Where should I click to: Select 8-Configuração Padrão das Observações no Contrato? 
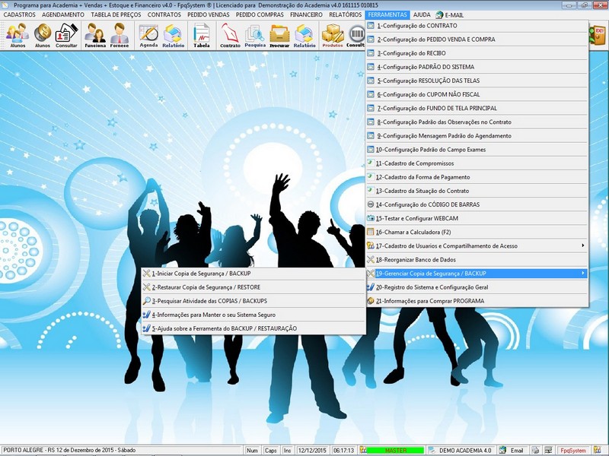477,122
